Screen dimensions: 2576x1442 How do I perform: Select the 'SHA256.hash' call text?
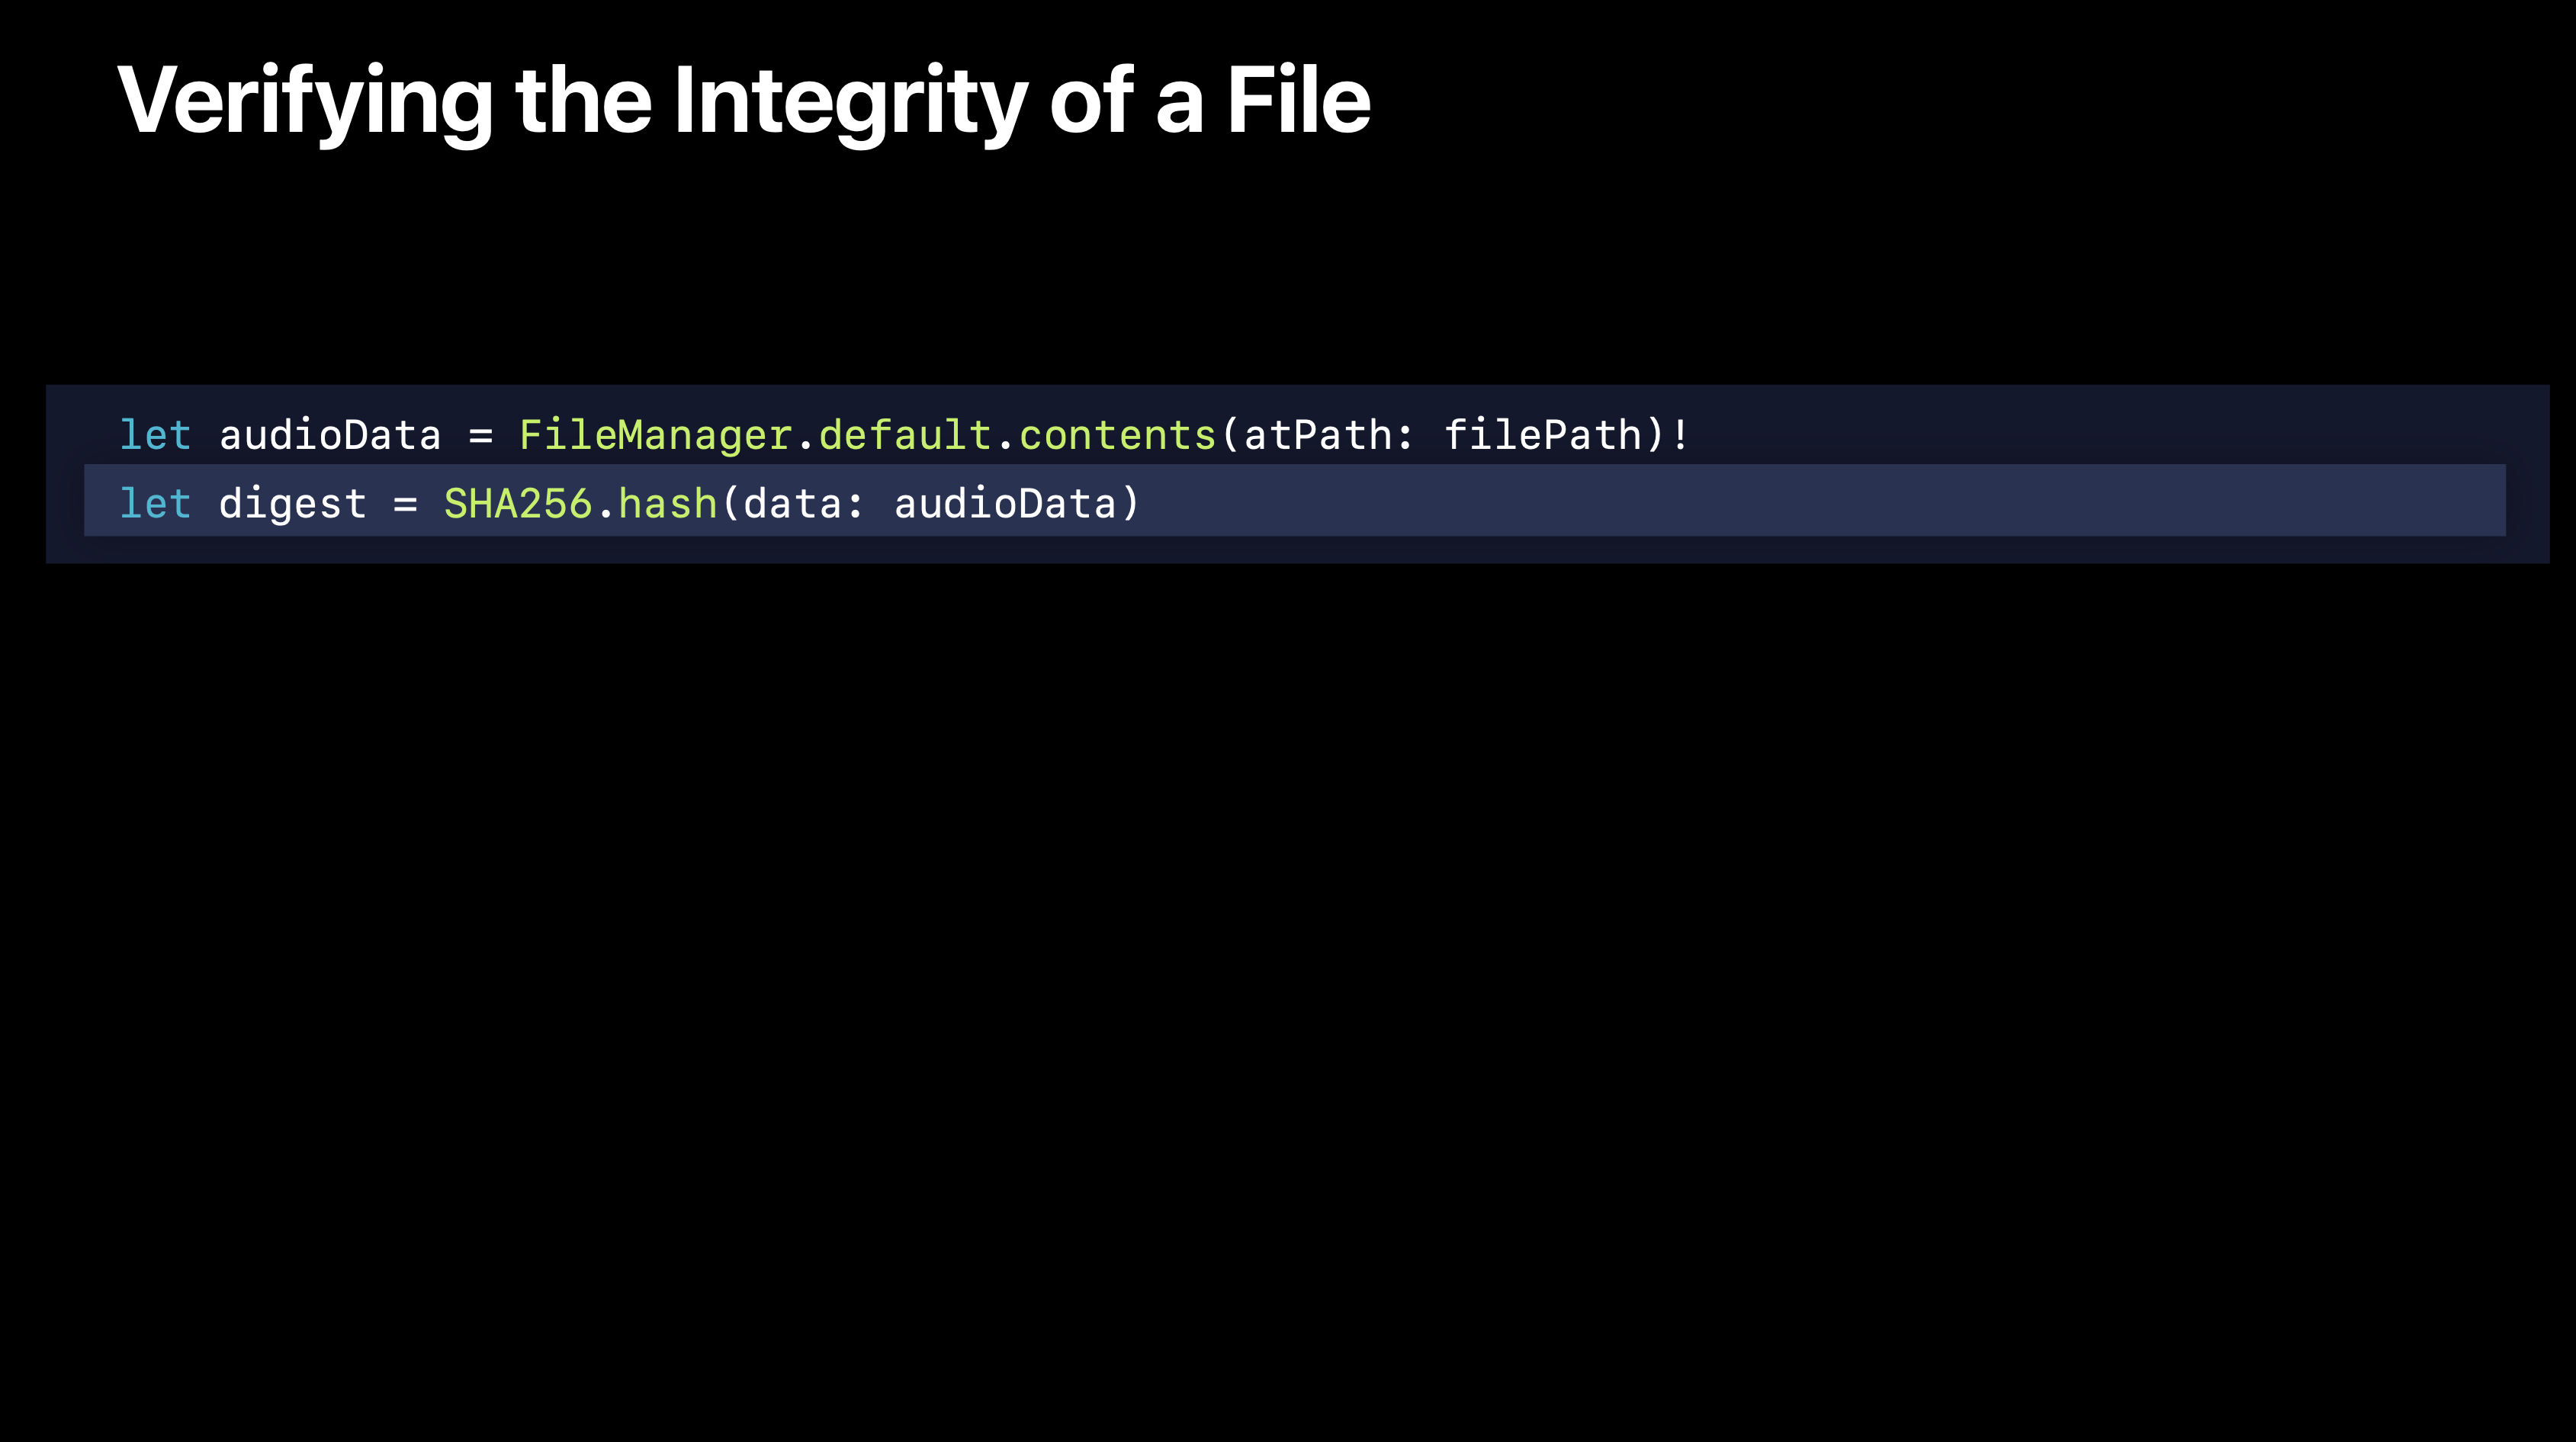click(580, 504)
